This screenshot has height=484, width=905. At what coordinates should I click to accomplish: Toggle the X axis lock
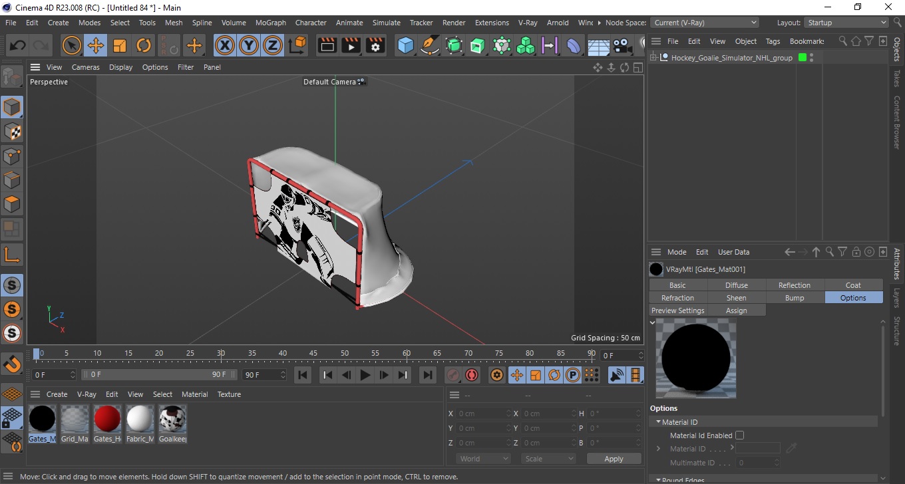225,46
